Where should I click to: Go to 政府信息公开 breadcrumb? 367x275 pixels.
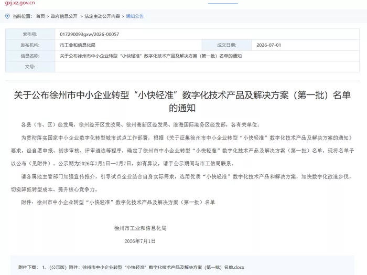coord(64,16)
